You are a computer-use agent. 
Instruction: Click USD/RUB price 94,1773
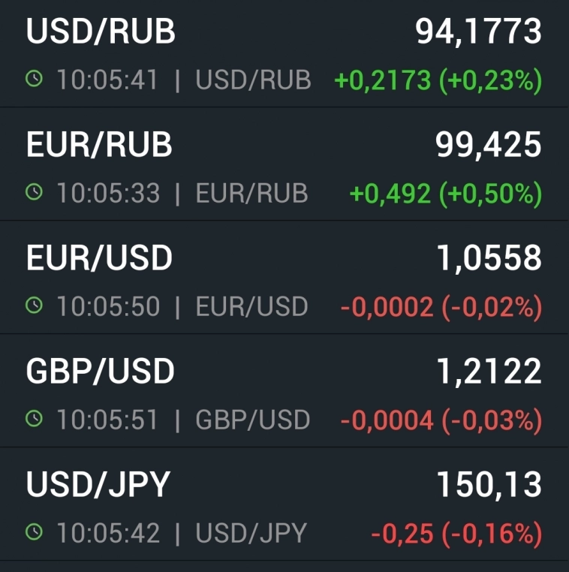(x=478, y=32)
